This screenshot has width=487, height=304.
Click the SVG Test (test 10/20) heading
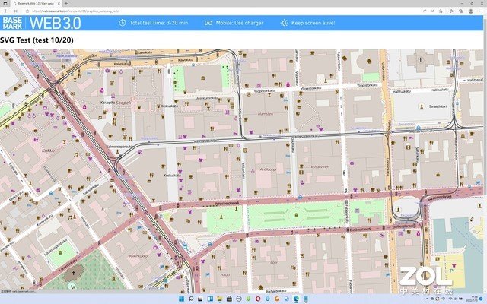[37, 40]
